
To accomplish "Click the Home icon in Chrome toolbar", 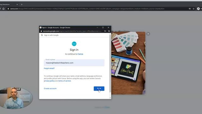I will click(x=3, y=9).
